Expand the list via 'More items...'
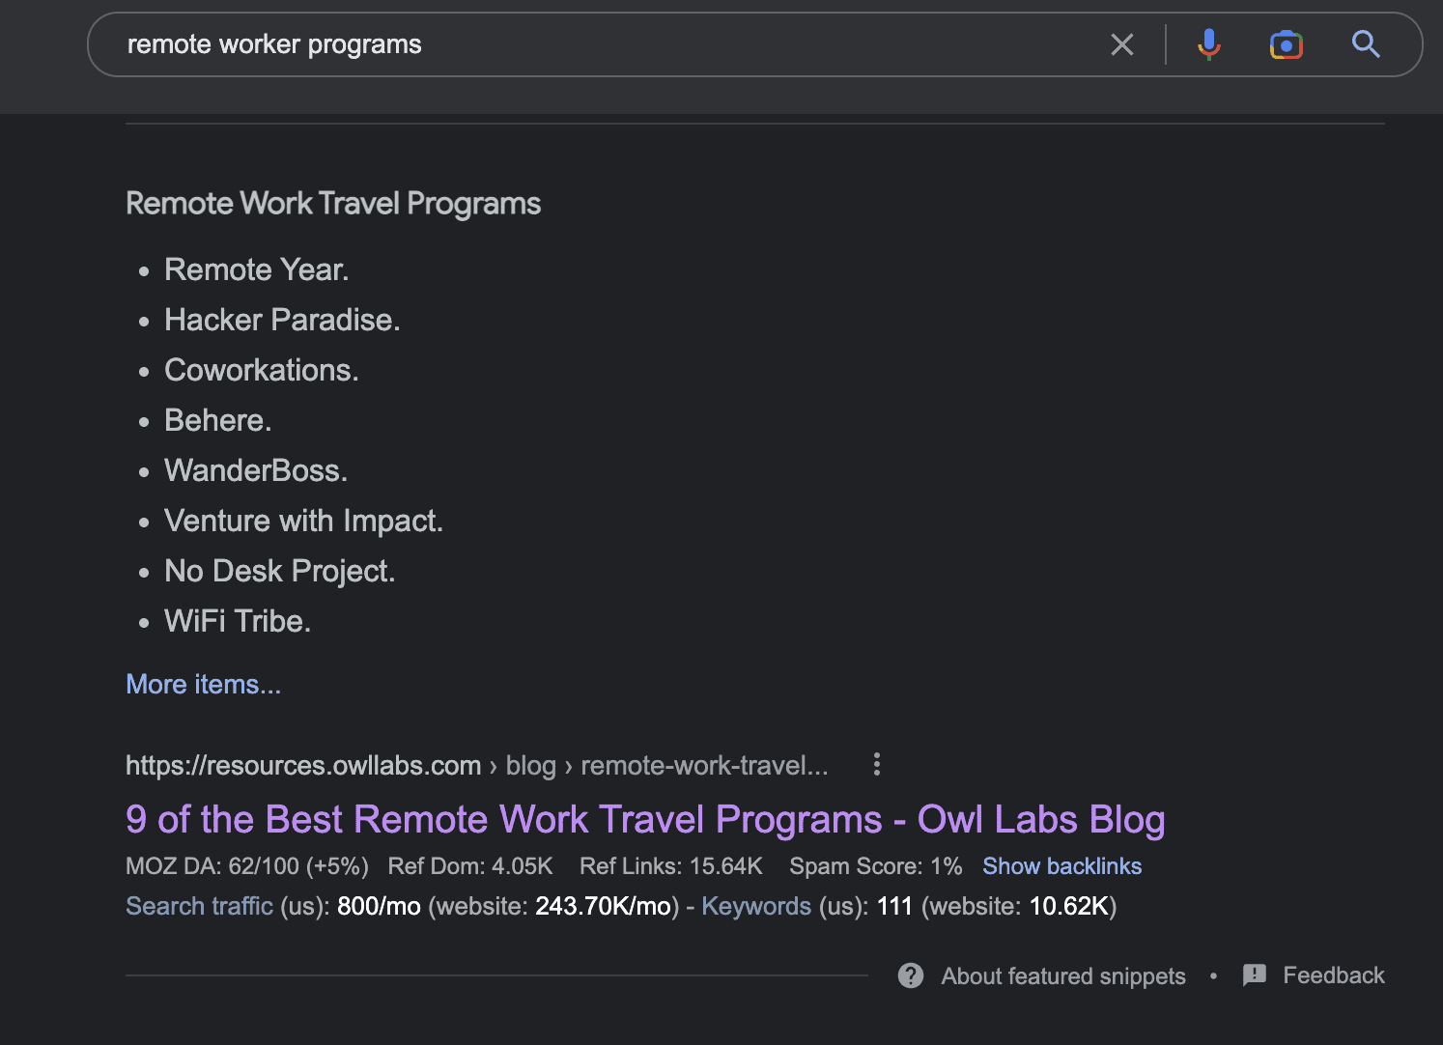The height and width of the screenshot is (1045, 1443). 203,684
